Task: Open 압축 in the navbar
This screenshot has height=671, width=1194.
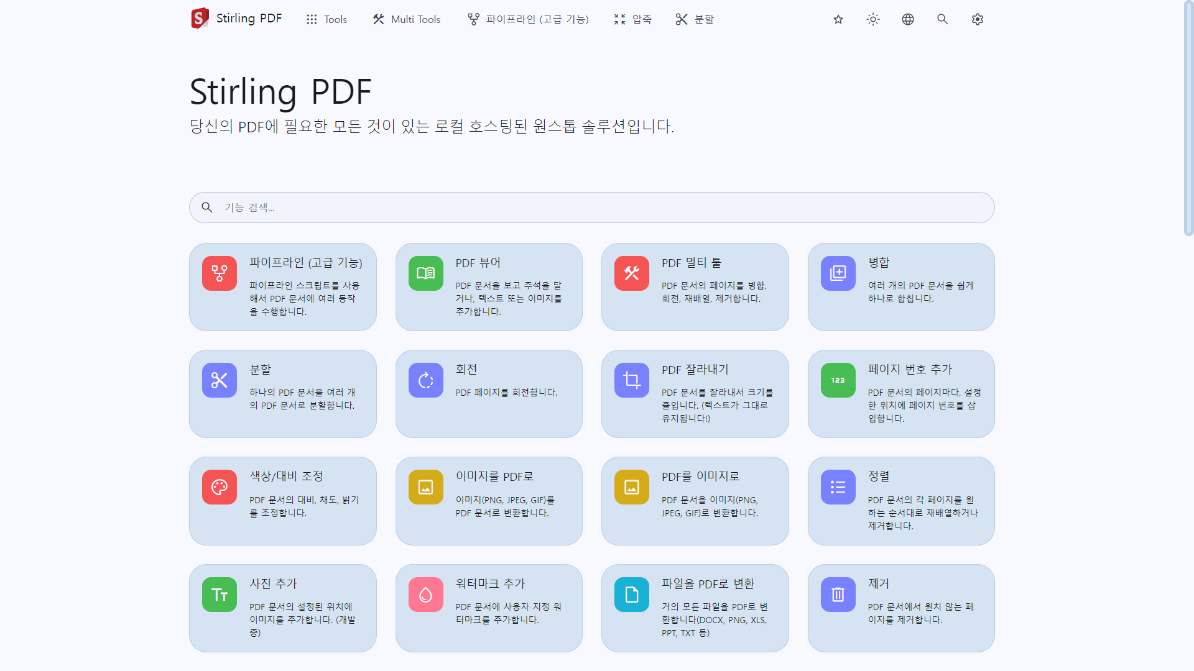Action: point(632,19)
